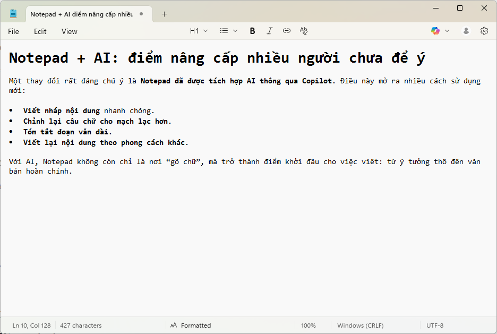Click the Notepad app icon in title bar
This screenshot has height=334, width=497.
[x=13, y=14]
